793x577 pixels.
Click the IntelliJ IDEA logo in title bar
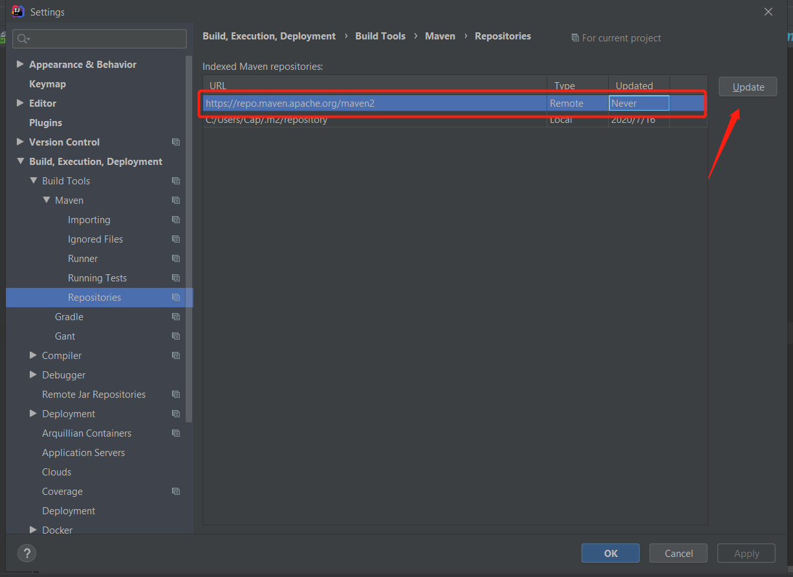coord(18,11)
